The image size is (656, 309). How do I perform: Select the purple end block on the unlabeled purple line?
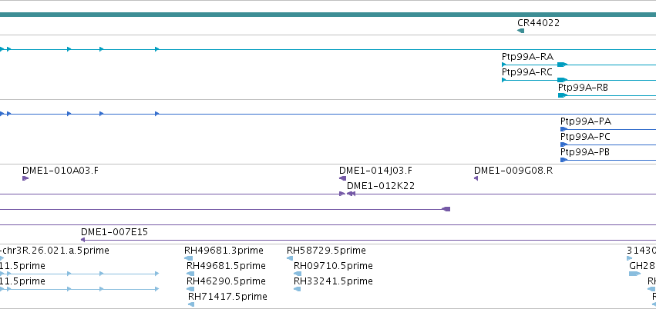tap(446, 209)
